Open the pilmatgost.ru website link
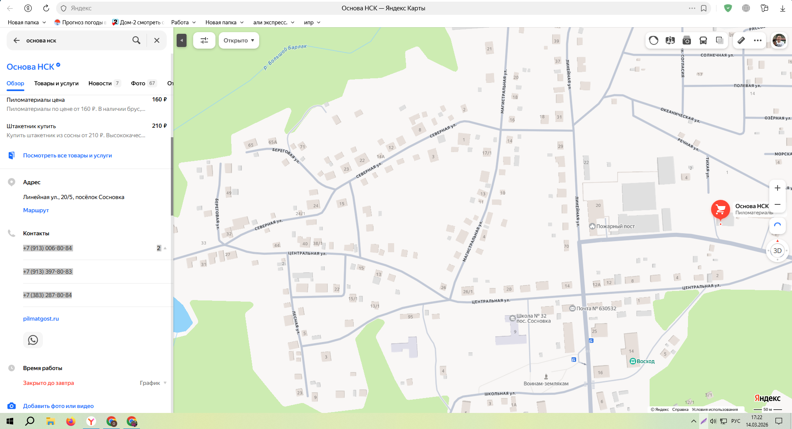 (x=41, y=319)
